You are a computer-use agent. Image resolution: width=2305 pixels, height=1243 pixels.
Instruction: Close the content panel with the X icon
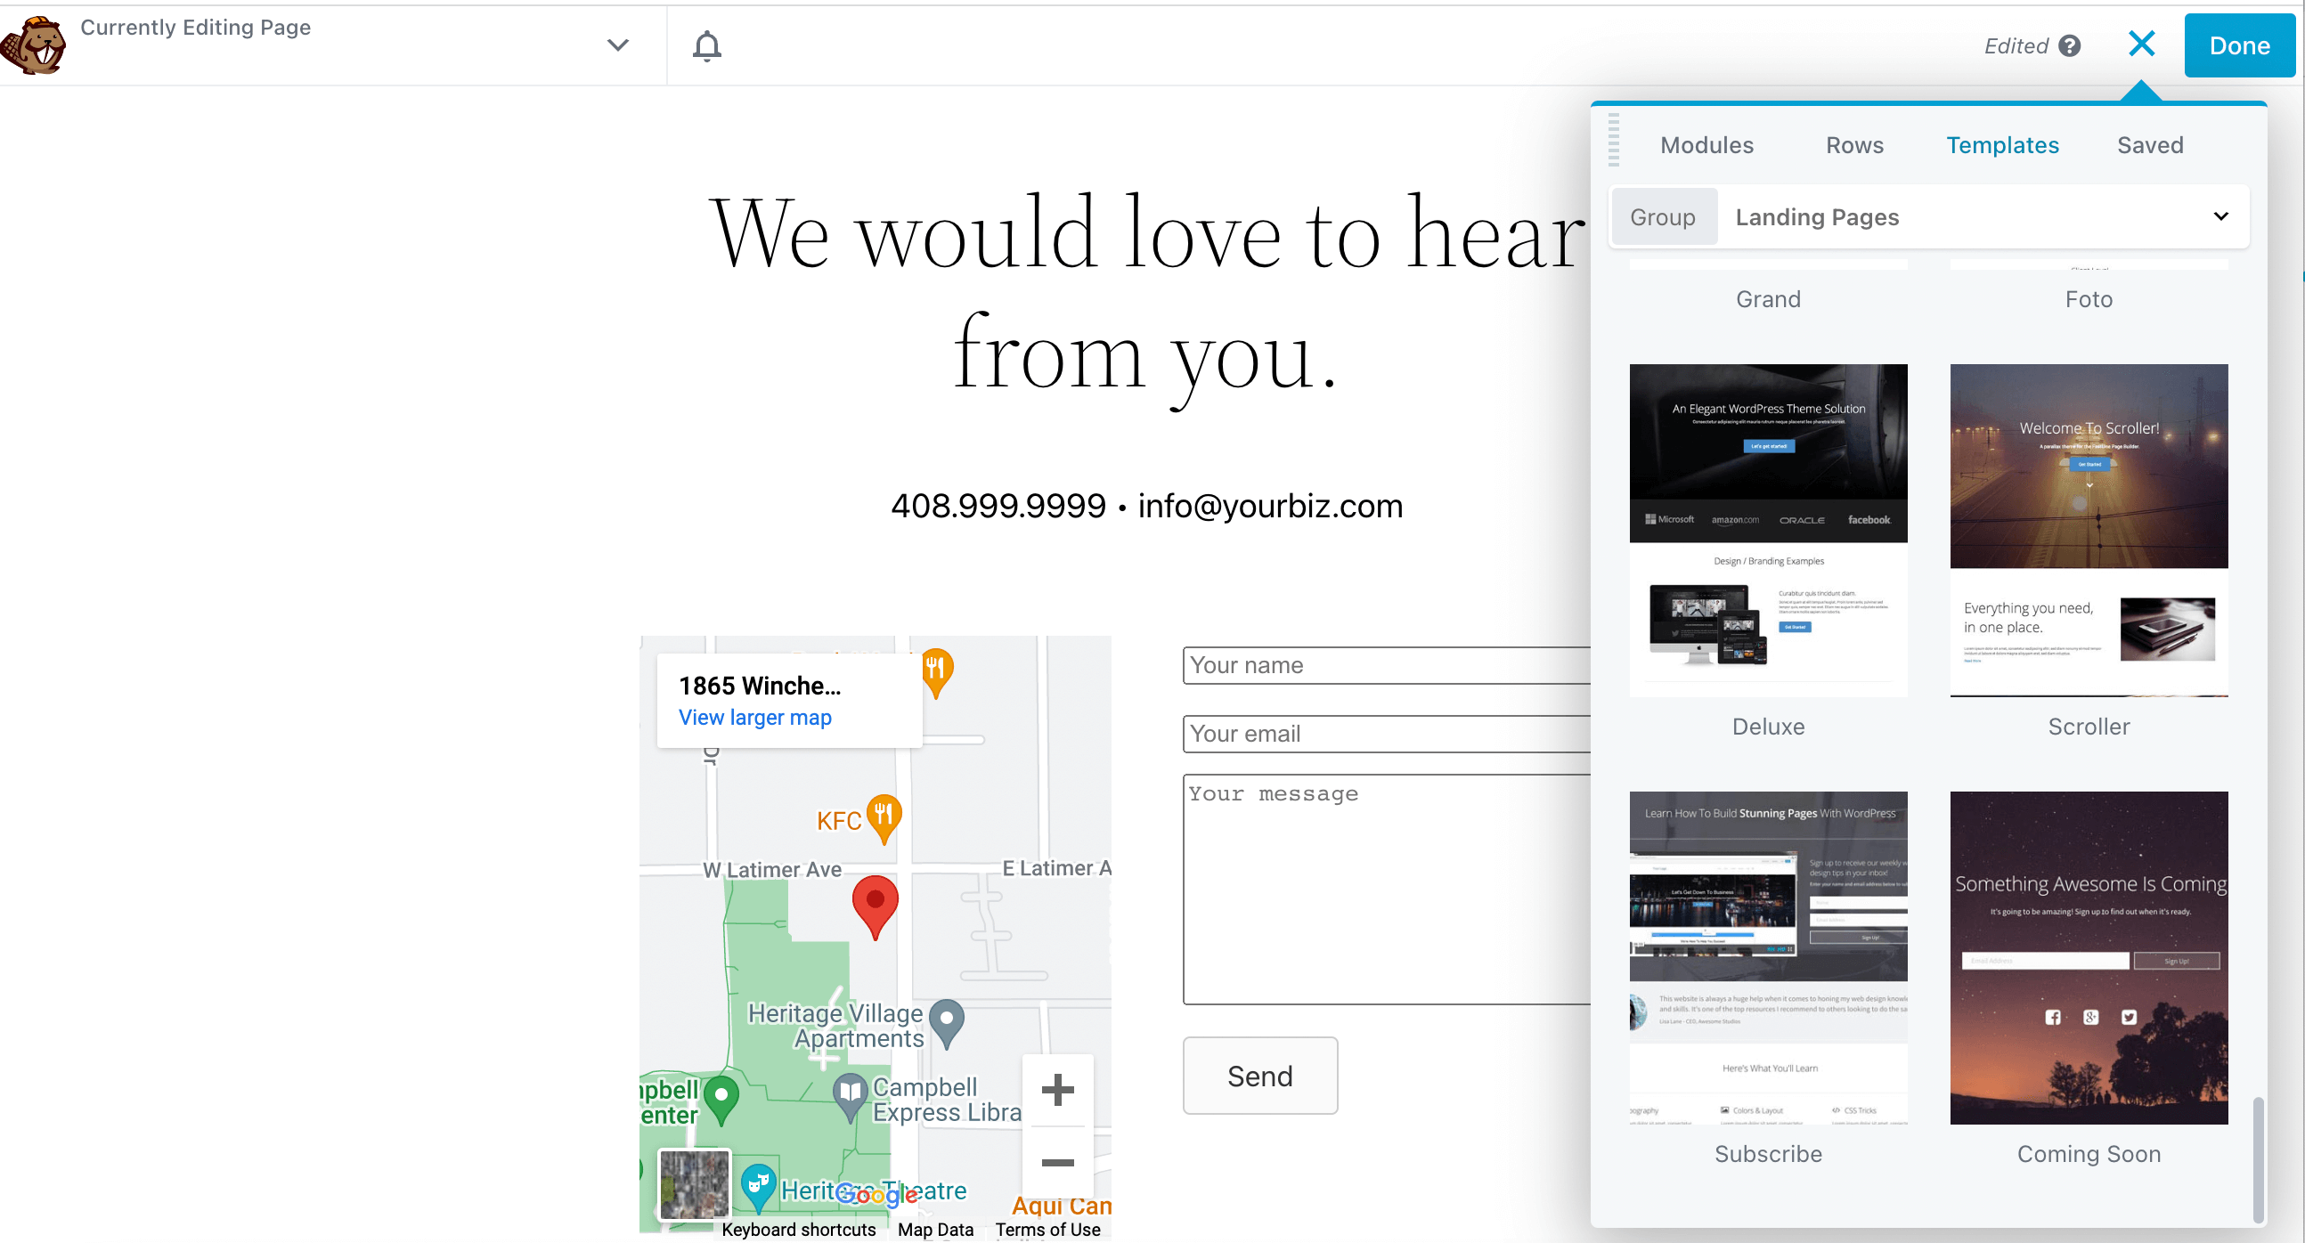click(x=2140, y=44)
